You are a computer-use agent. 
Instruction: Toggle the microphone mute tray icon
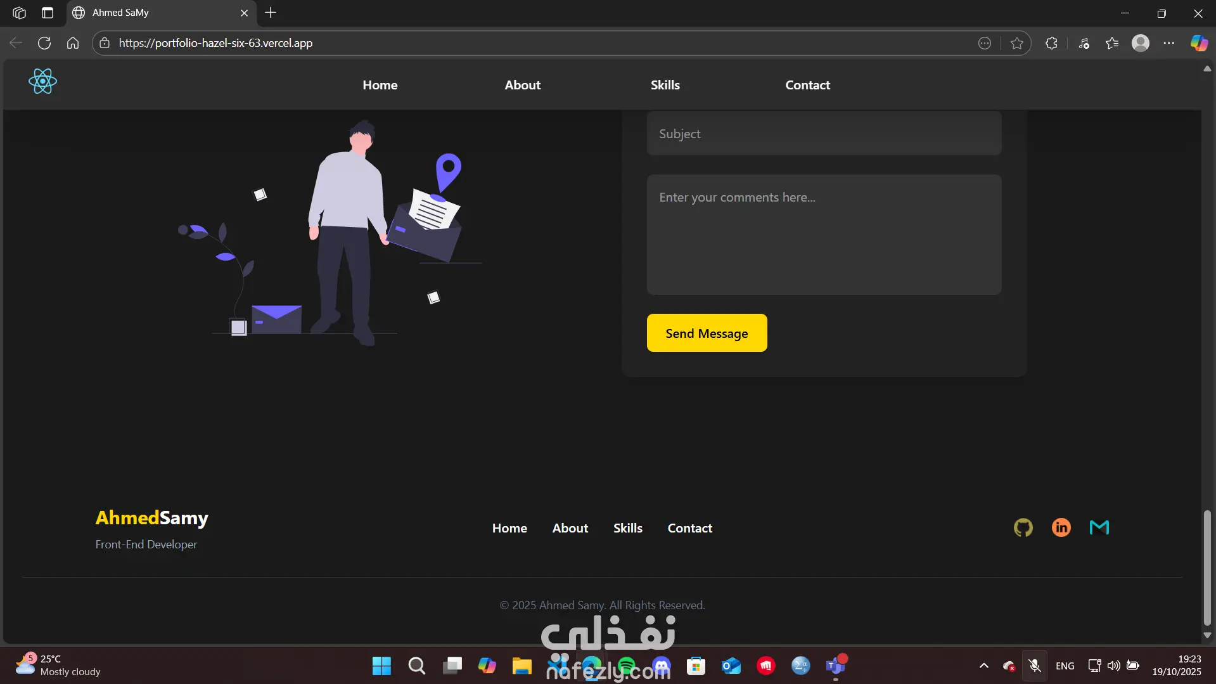(1035, 666)
